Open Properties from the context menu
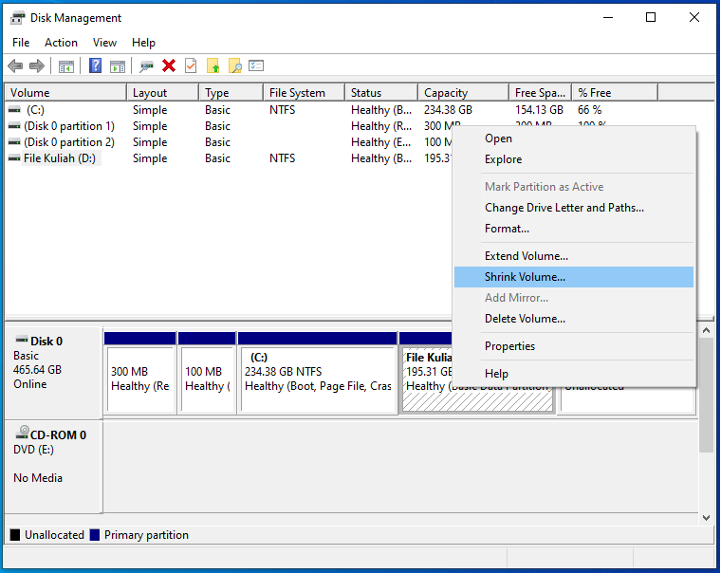Image resolution: width=721 pixels, height=573 pixels. tap(509, 346)
